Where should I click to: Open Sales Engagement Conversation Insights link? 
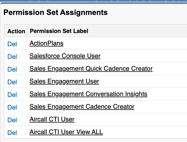pos(88,94)
